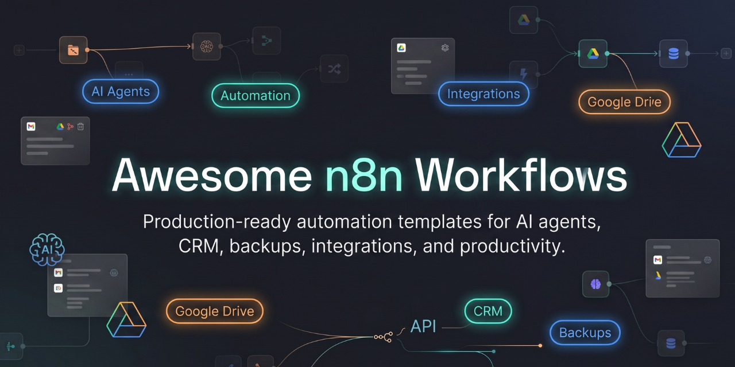The image size is (735, 367).
Task: Add node with plus before folder node
Action: tap(19, 50)
